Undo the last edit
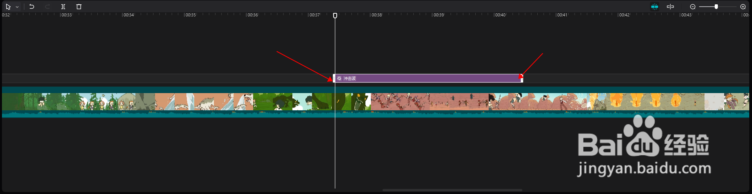 pos(32,7)
